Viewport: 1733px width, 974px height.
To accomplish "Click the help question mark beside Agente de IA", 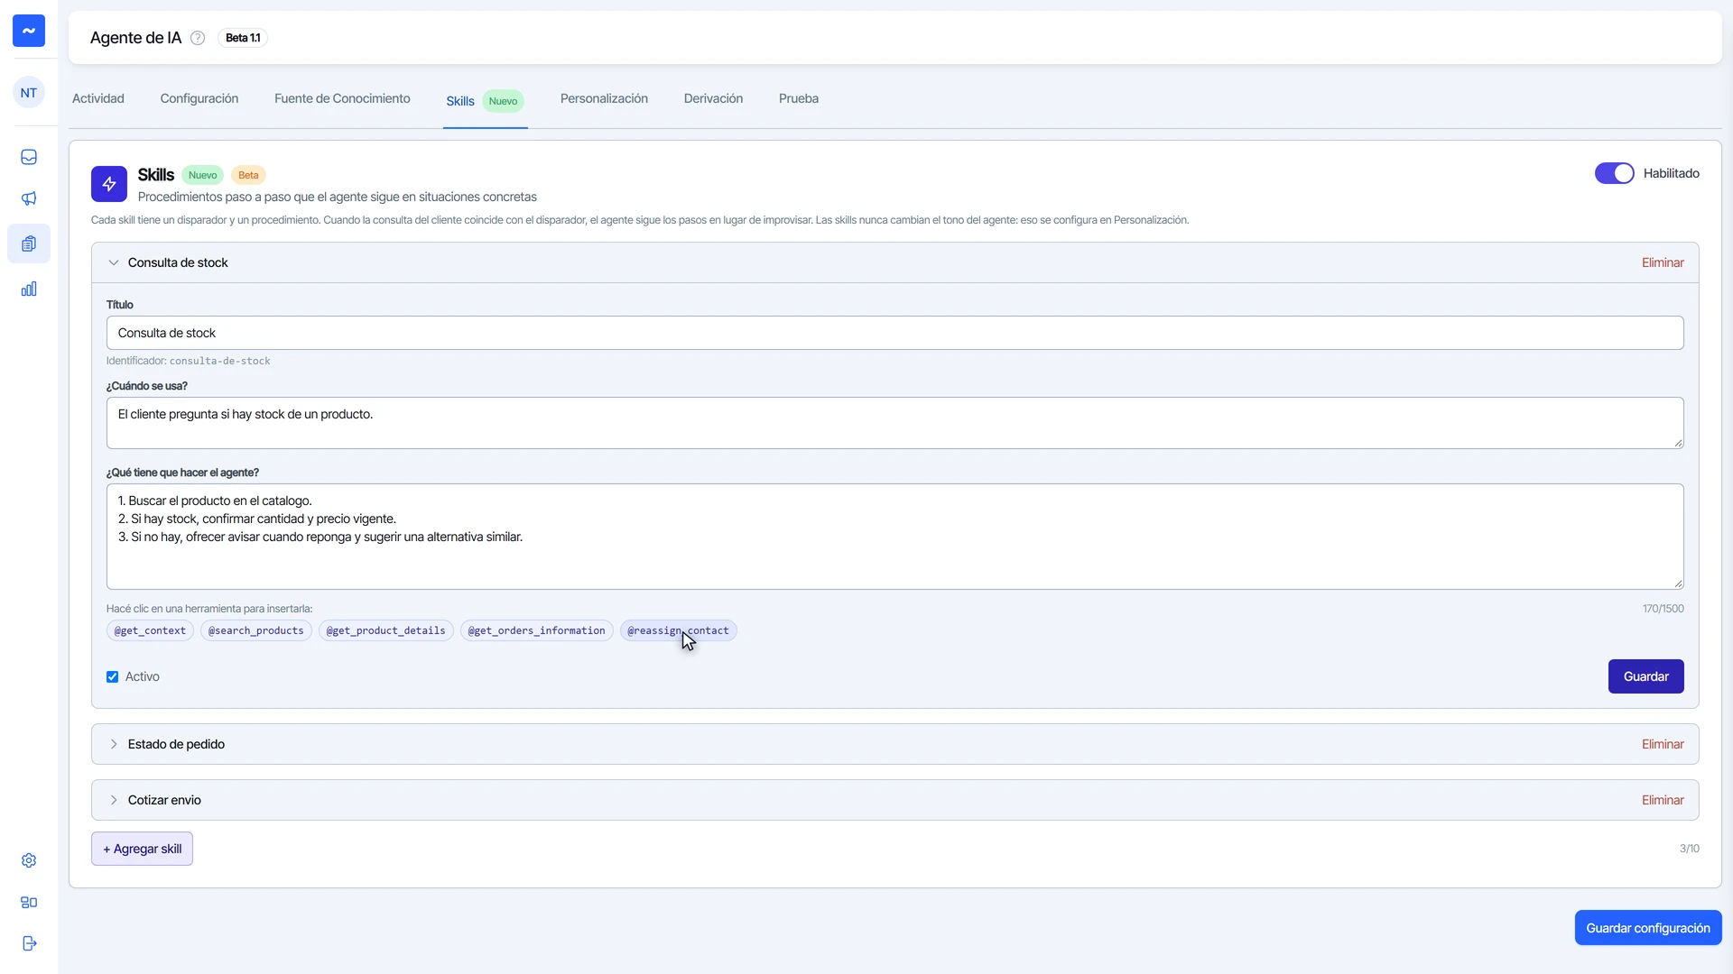I will 198,38.
